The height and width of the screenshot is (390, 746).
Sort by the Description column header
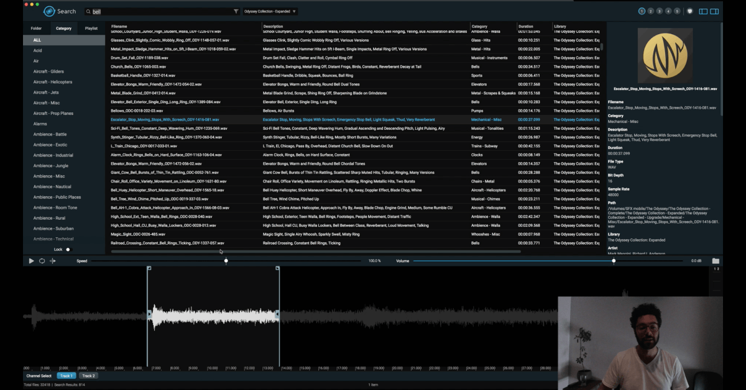click(273, 27)
